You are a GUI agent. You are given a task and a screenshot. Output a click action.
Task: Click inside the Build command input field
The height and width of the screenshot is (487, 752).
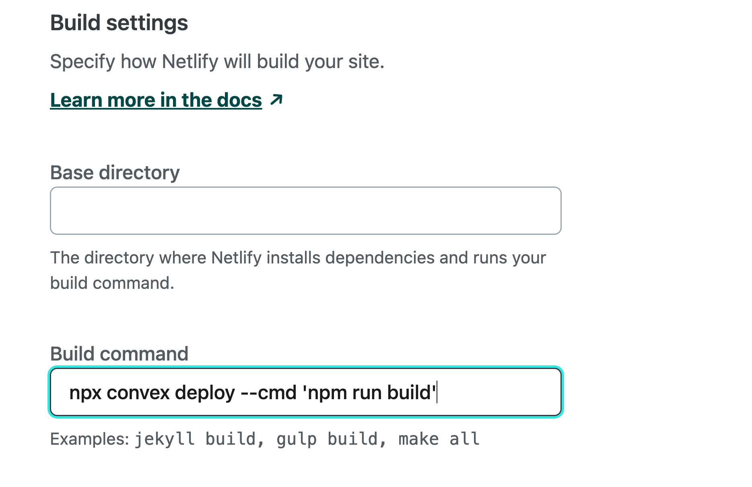(305, 392)
